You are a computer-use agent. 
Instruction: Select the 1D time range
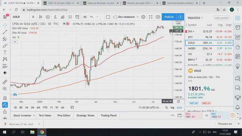coord(15,107)
